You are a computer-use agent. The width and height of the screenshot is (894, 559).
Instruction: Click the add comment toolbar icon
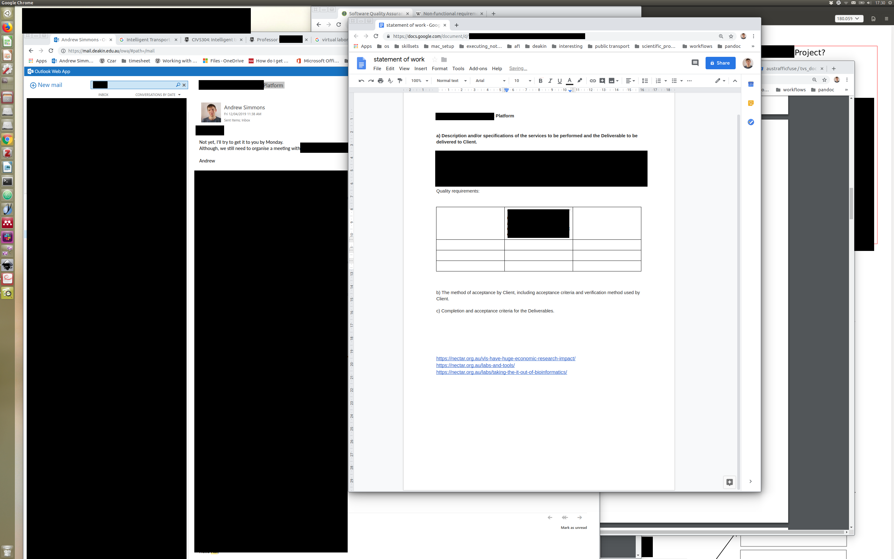coord(602,81)
